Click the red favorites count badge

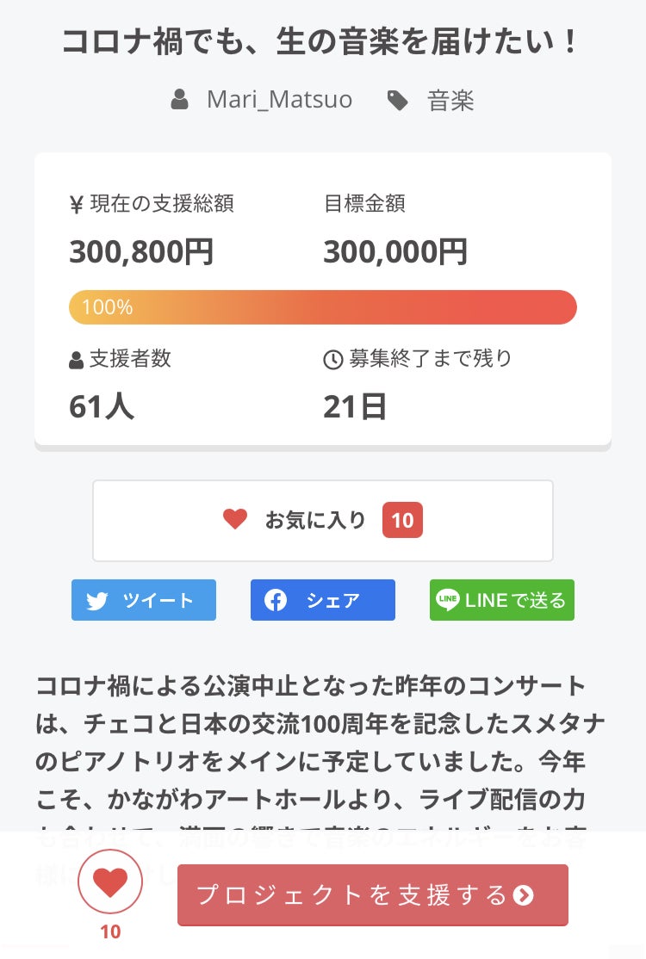pos(402,520)
